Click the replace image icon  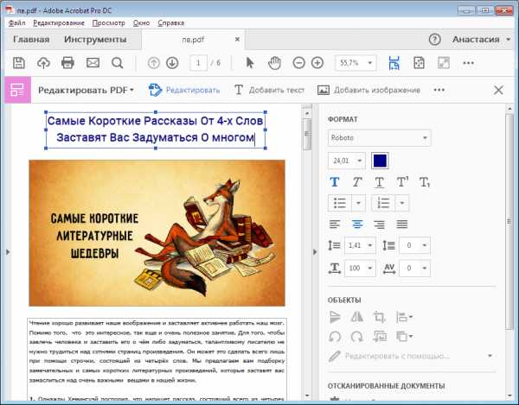380,337
